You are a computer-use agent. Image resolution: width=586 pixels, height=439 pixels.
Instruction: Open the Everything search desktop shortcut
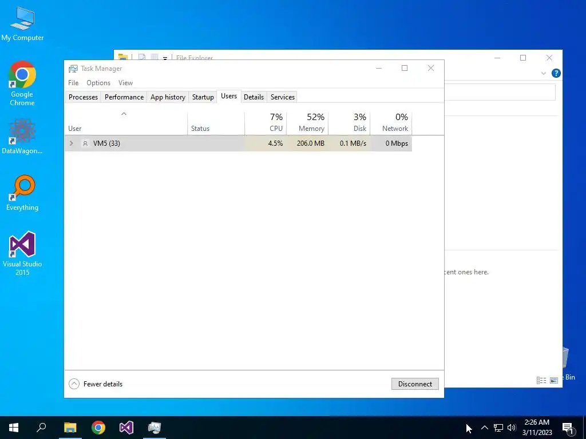(x=22, y=193)
